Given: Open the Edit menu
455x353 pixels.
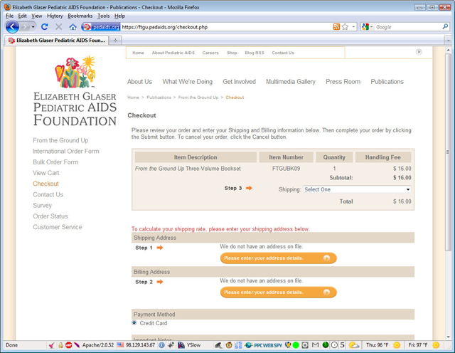Looking at the screenshot, I should click(22, 16).
